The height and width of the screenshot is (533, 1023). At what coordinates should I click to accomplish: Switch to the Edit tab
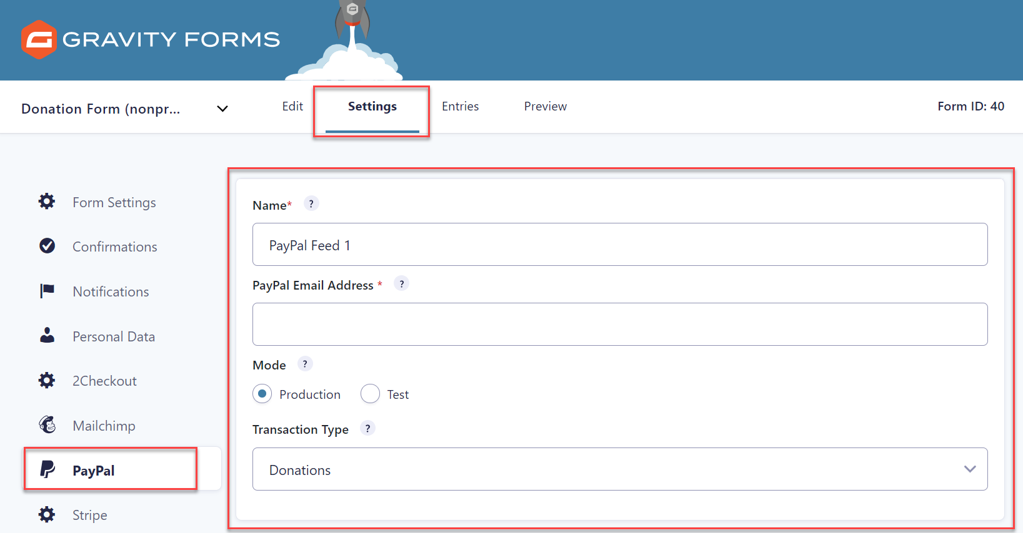(292, 106)
